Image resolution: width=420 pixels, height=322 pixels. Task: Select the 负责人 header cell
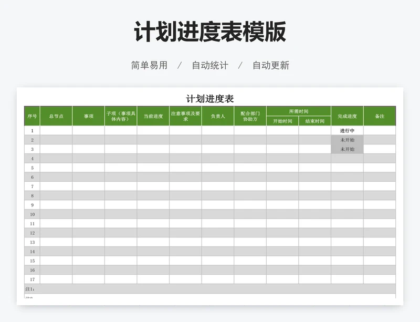218,116
